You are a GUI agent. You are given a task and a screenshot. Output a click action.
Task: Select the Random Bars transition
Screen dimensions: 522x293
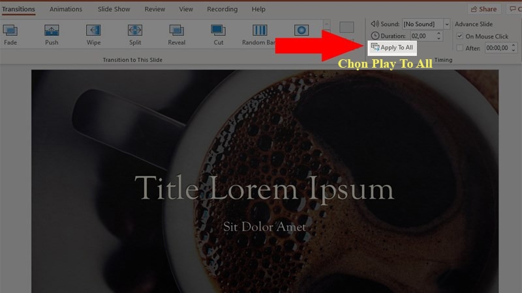[x=259, y=35]
